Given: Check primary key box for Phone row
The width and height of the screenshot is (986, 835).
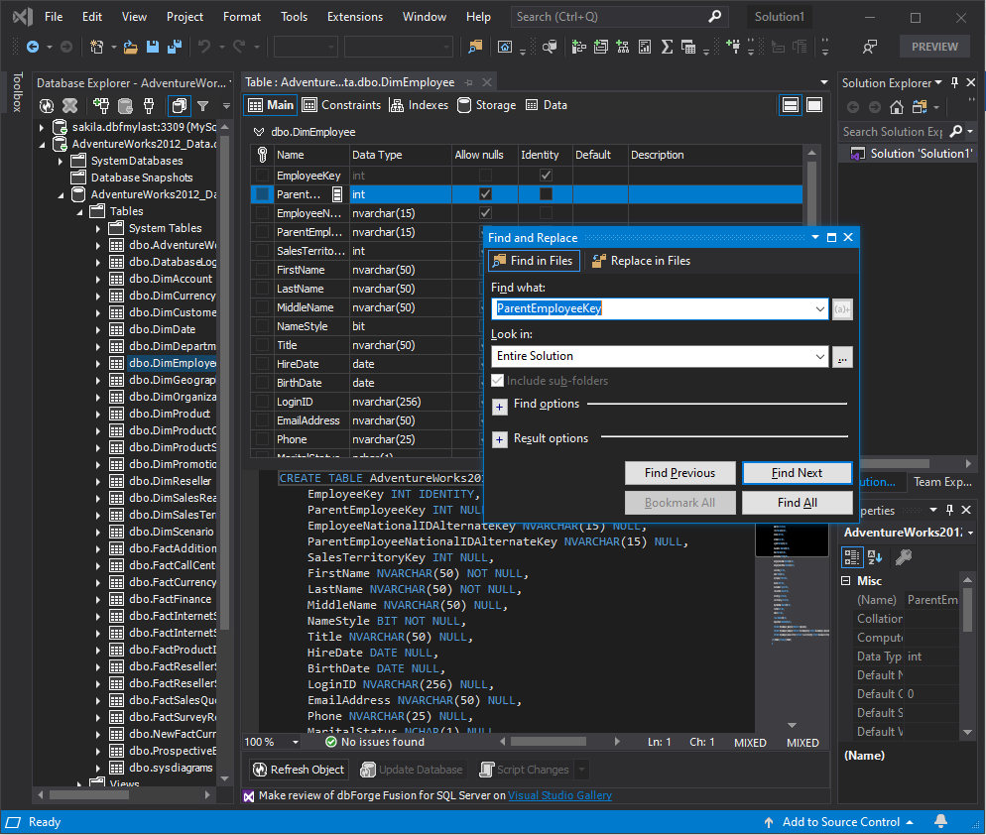Looking at the screenshot, I should pos(262,439).
